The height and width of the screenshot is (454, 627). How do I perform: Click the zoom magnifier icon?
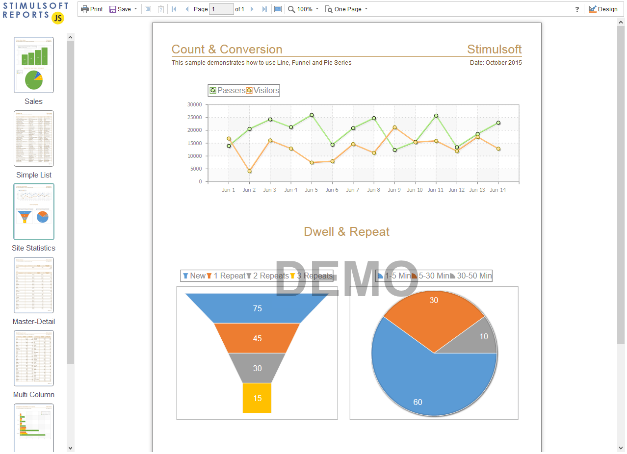(290, 9)
